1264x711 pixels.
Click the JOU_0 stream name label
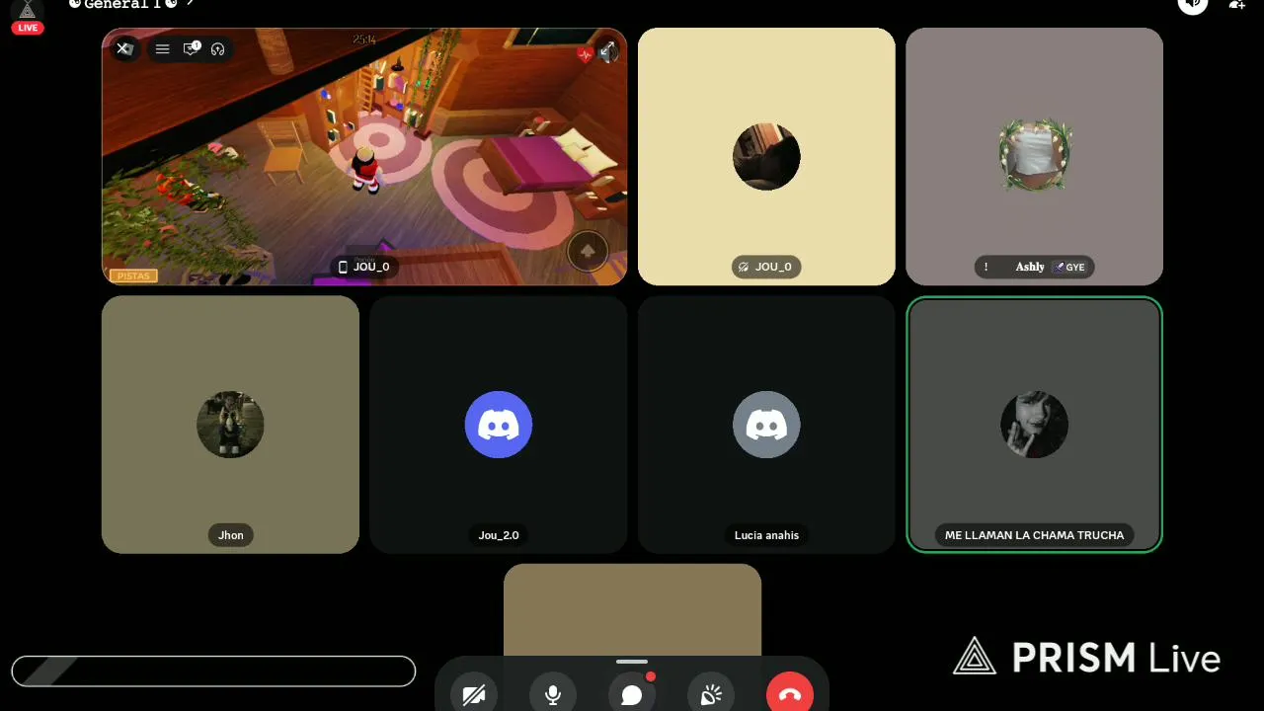tap(363, 267)
